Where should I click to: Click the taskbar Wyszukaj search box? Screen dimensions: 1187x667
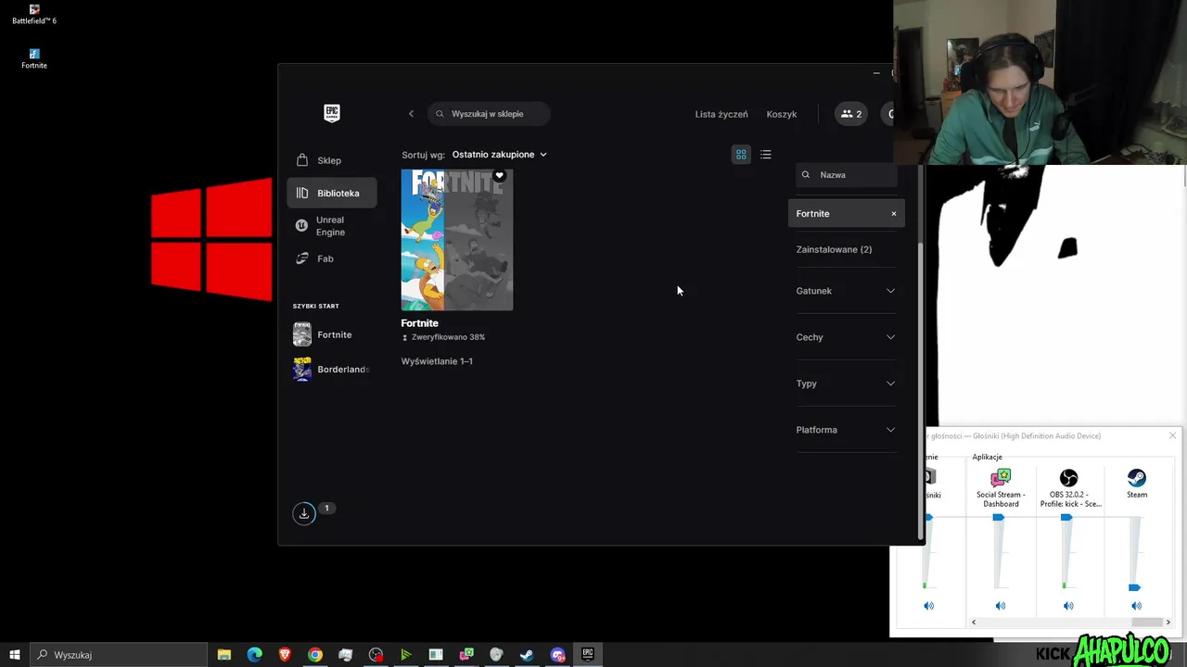point(118,655)
